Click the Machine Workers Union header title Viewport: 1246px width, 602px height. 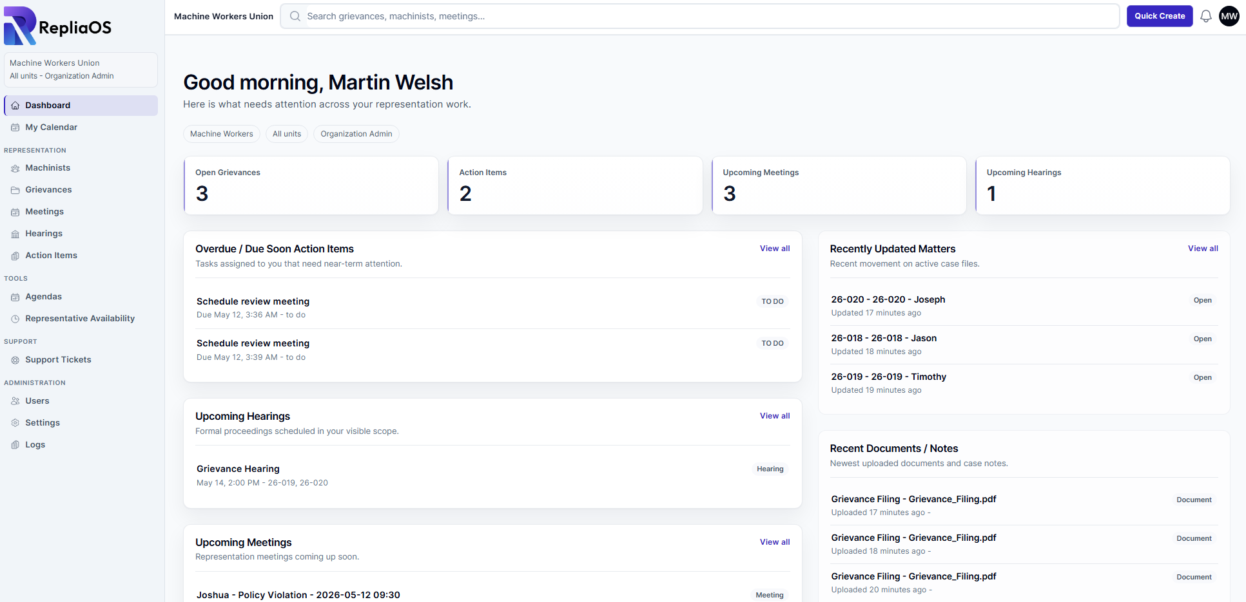224,16
